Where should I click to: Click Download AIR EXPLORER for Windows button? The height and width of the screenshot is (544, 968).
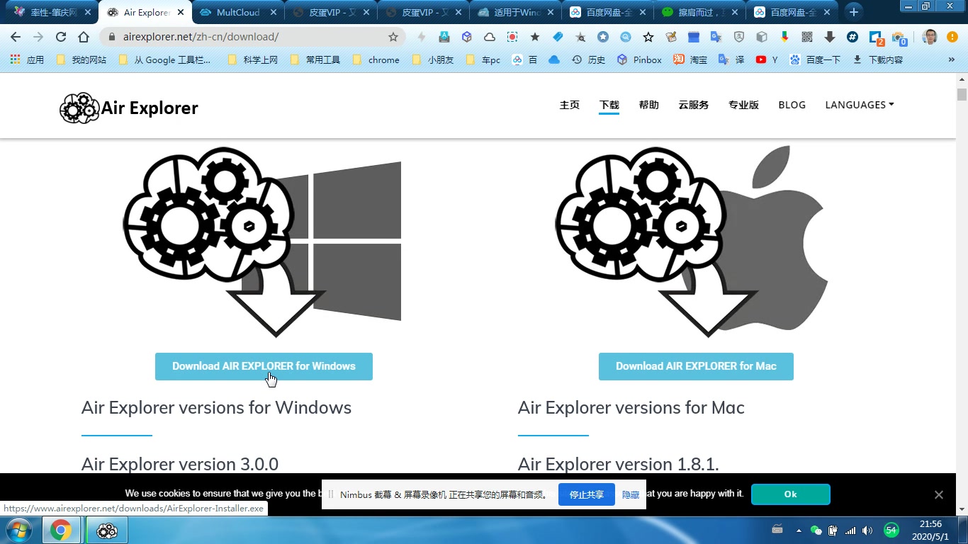(264, 366)
